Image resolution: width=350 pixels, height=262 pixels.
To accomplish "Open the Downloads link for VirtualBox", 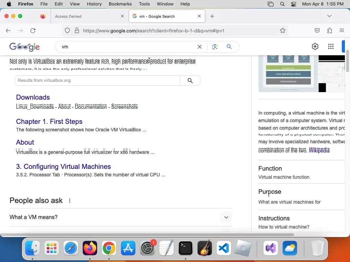I will (x=33, y=97).
